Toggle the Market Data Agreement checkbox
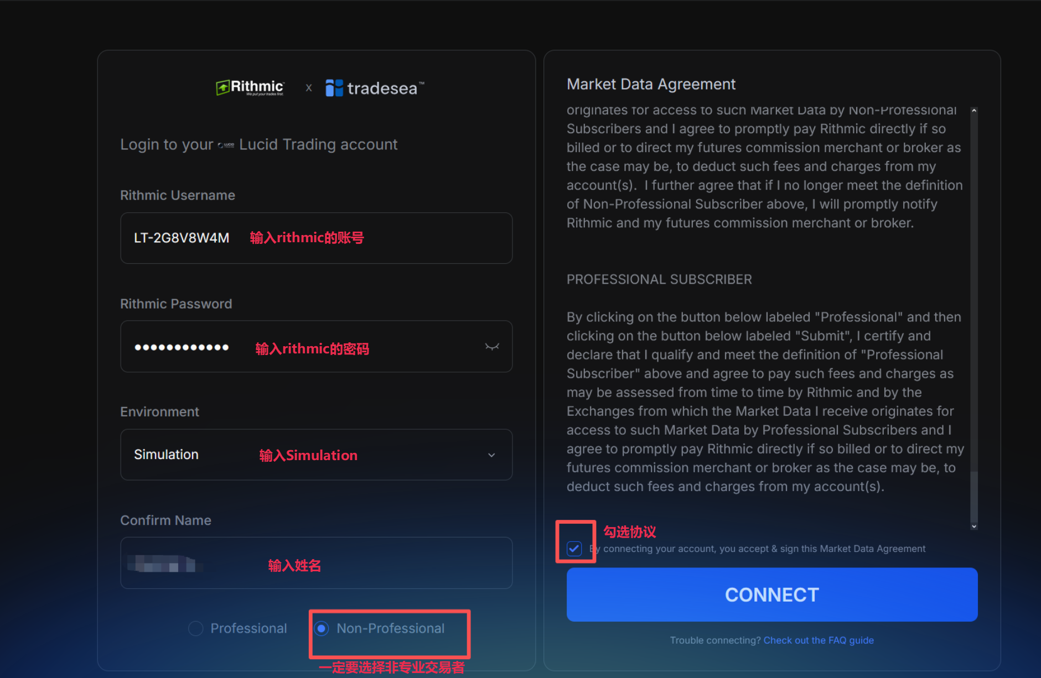The width and height of the screenshot is (1041, 678). pyautogui.click(x=574, y=549)
